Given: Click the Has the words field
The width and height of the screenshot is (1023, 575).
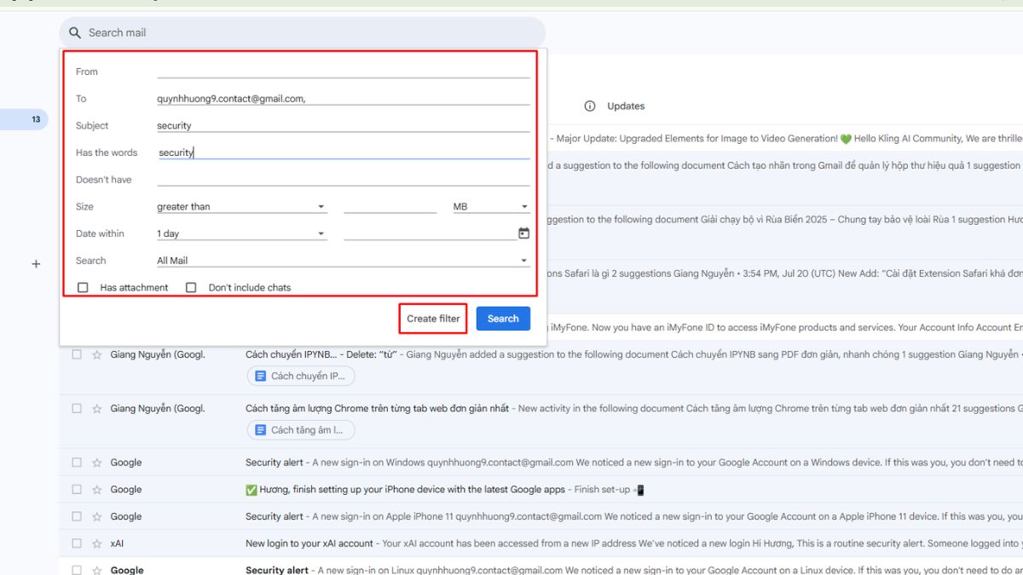Looking at the screenshot, I should (343, 152).
